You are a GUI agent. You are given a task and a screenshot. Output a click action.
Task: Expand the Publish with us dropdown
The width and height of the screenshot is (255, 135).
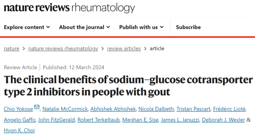[141, 27]
